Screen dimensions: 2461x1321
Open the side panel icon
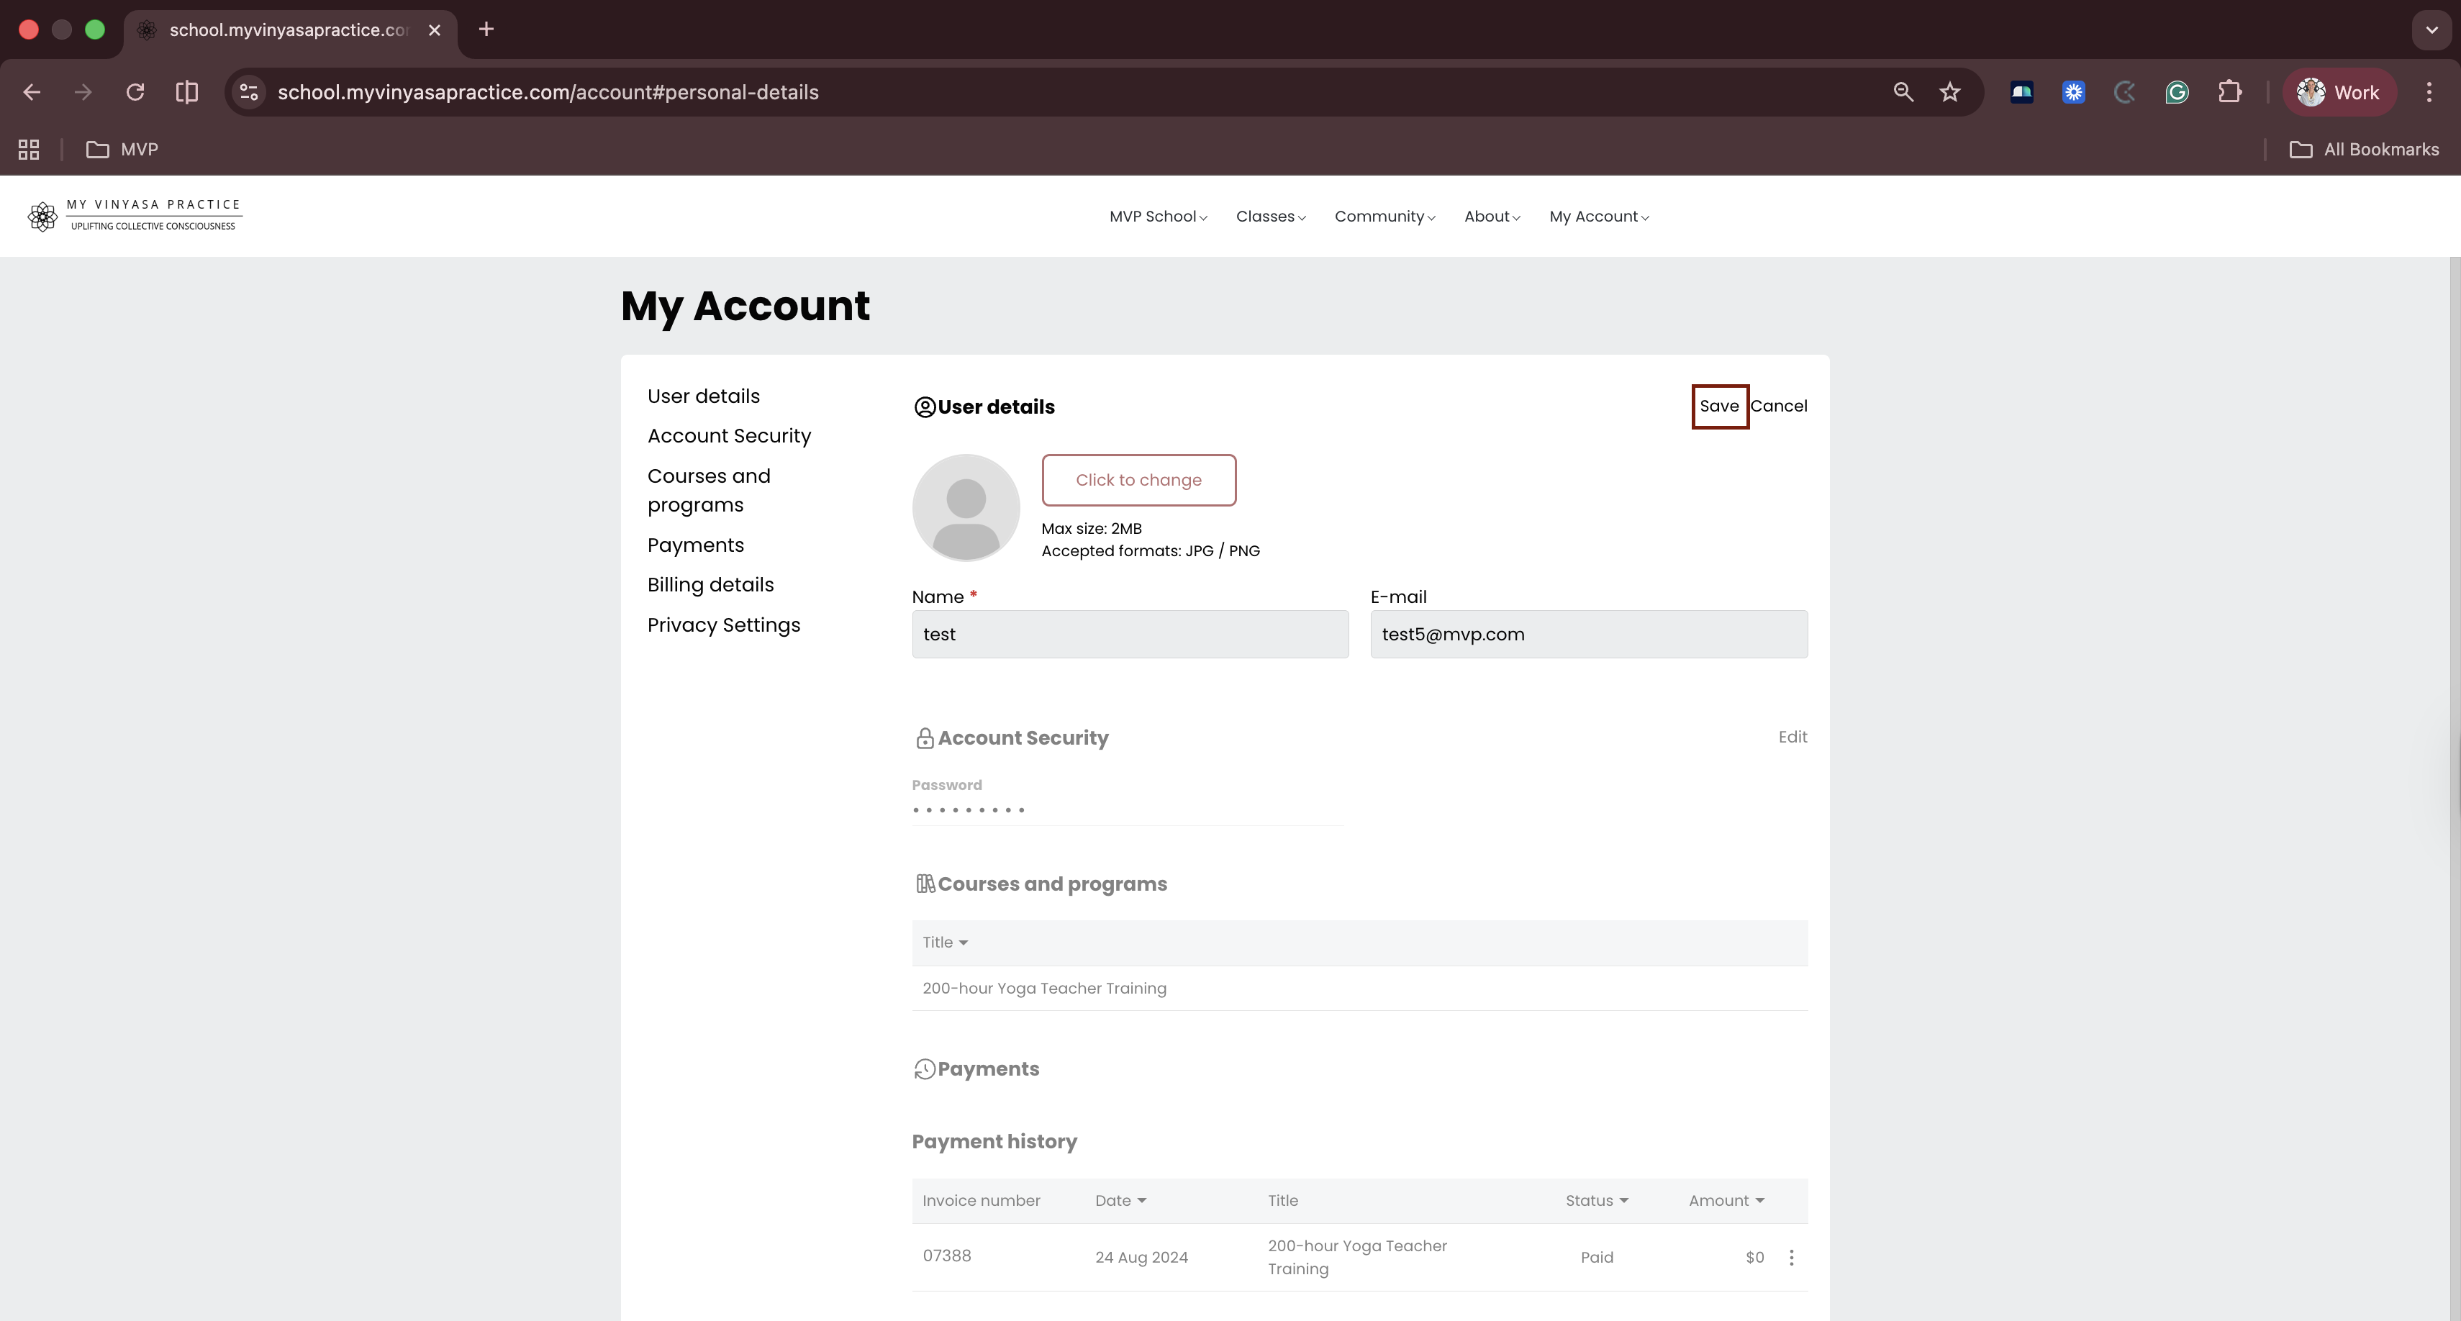[x=187, y=93]
